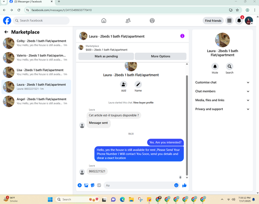Expand the Chat members section

(222, 91)
